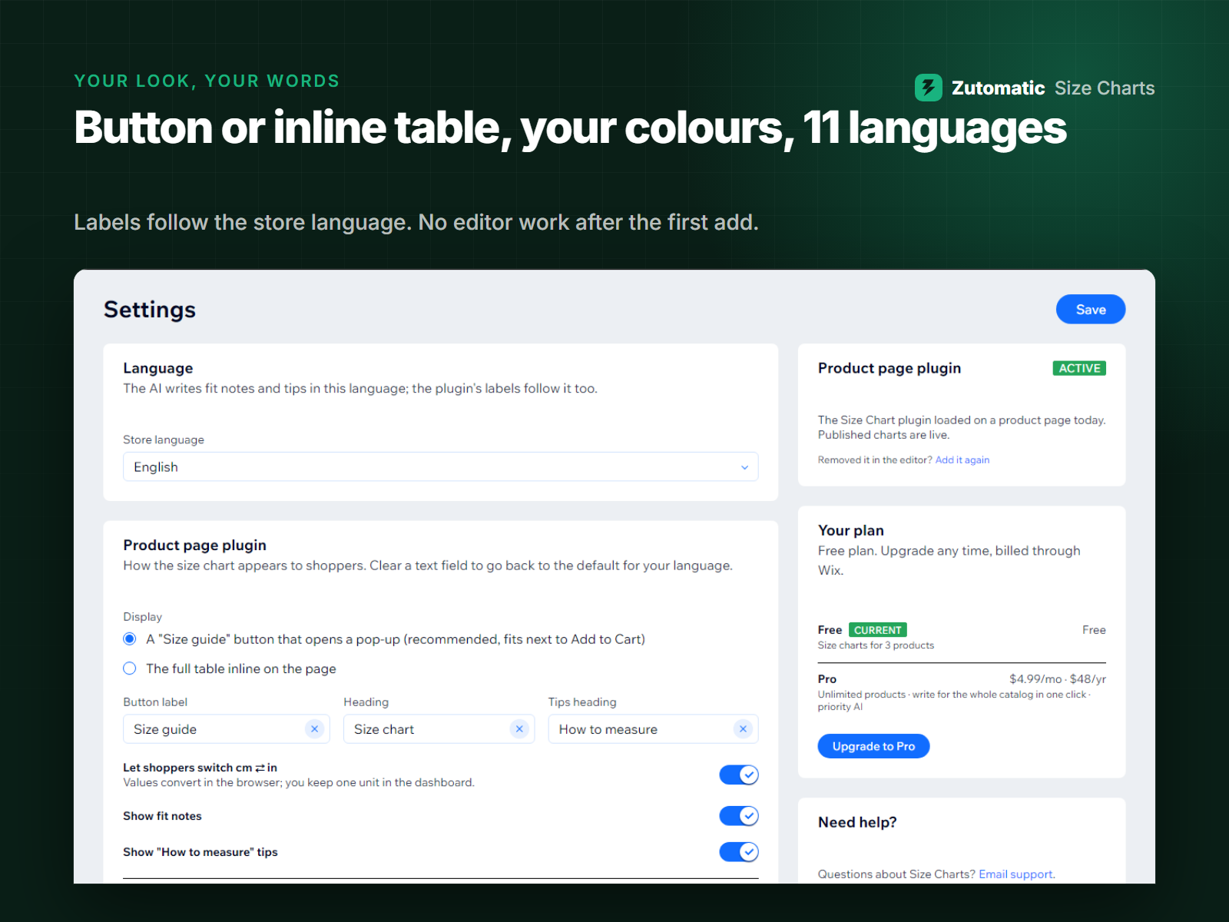Open the Store language dropdown chevron

(744, 467)
